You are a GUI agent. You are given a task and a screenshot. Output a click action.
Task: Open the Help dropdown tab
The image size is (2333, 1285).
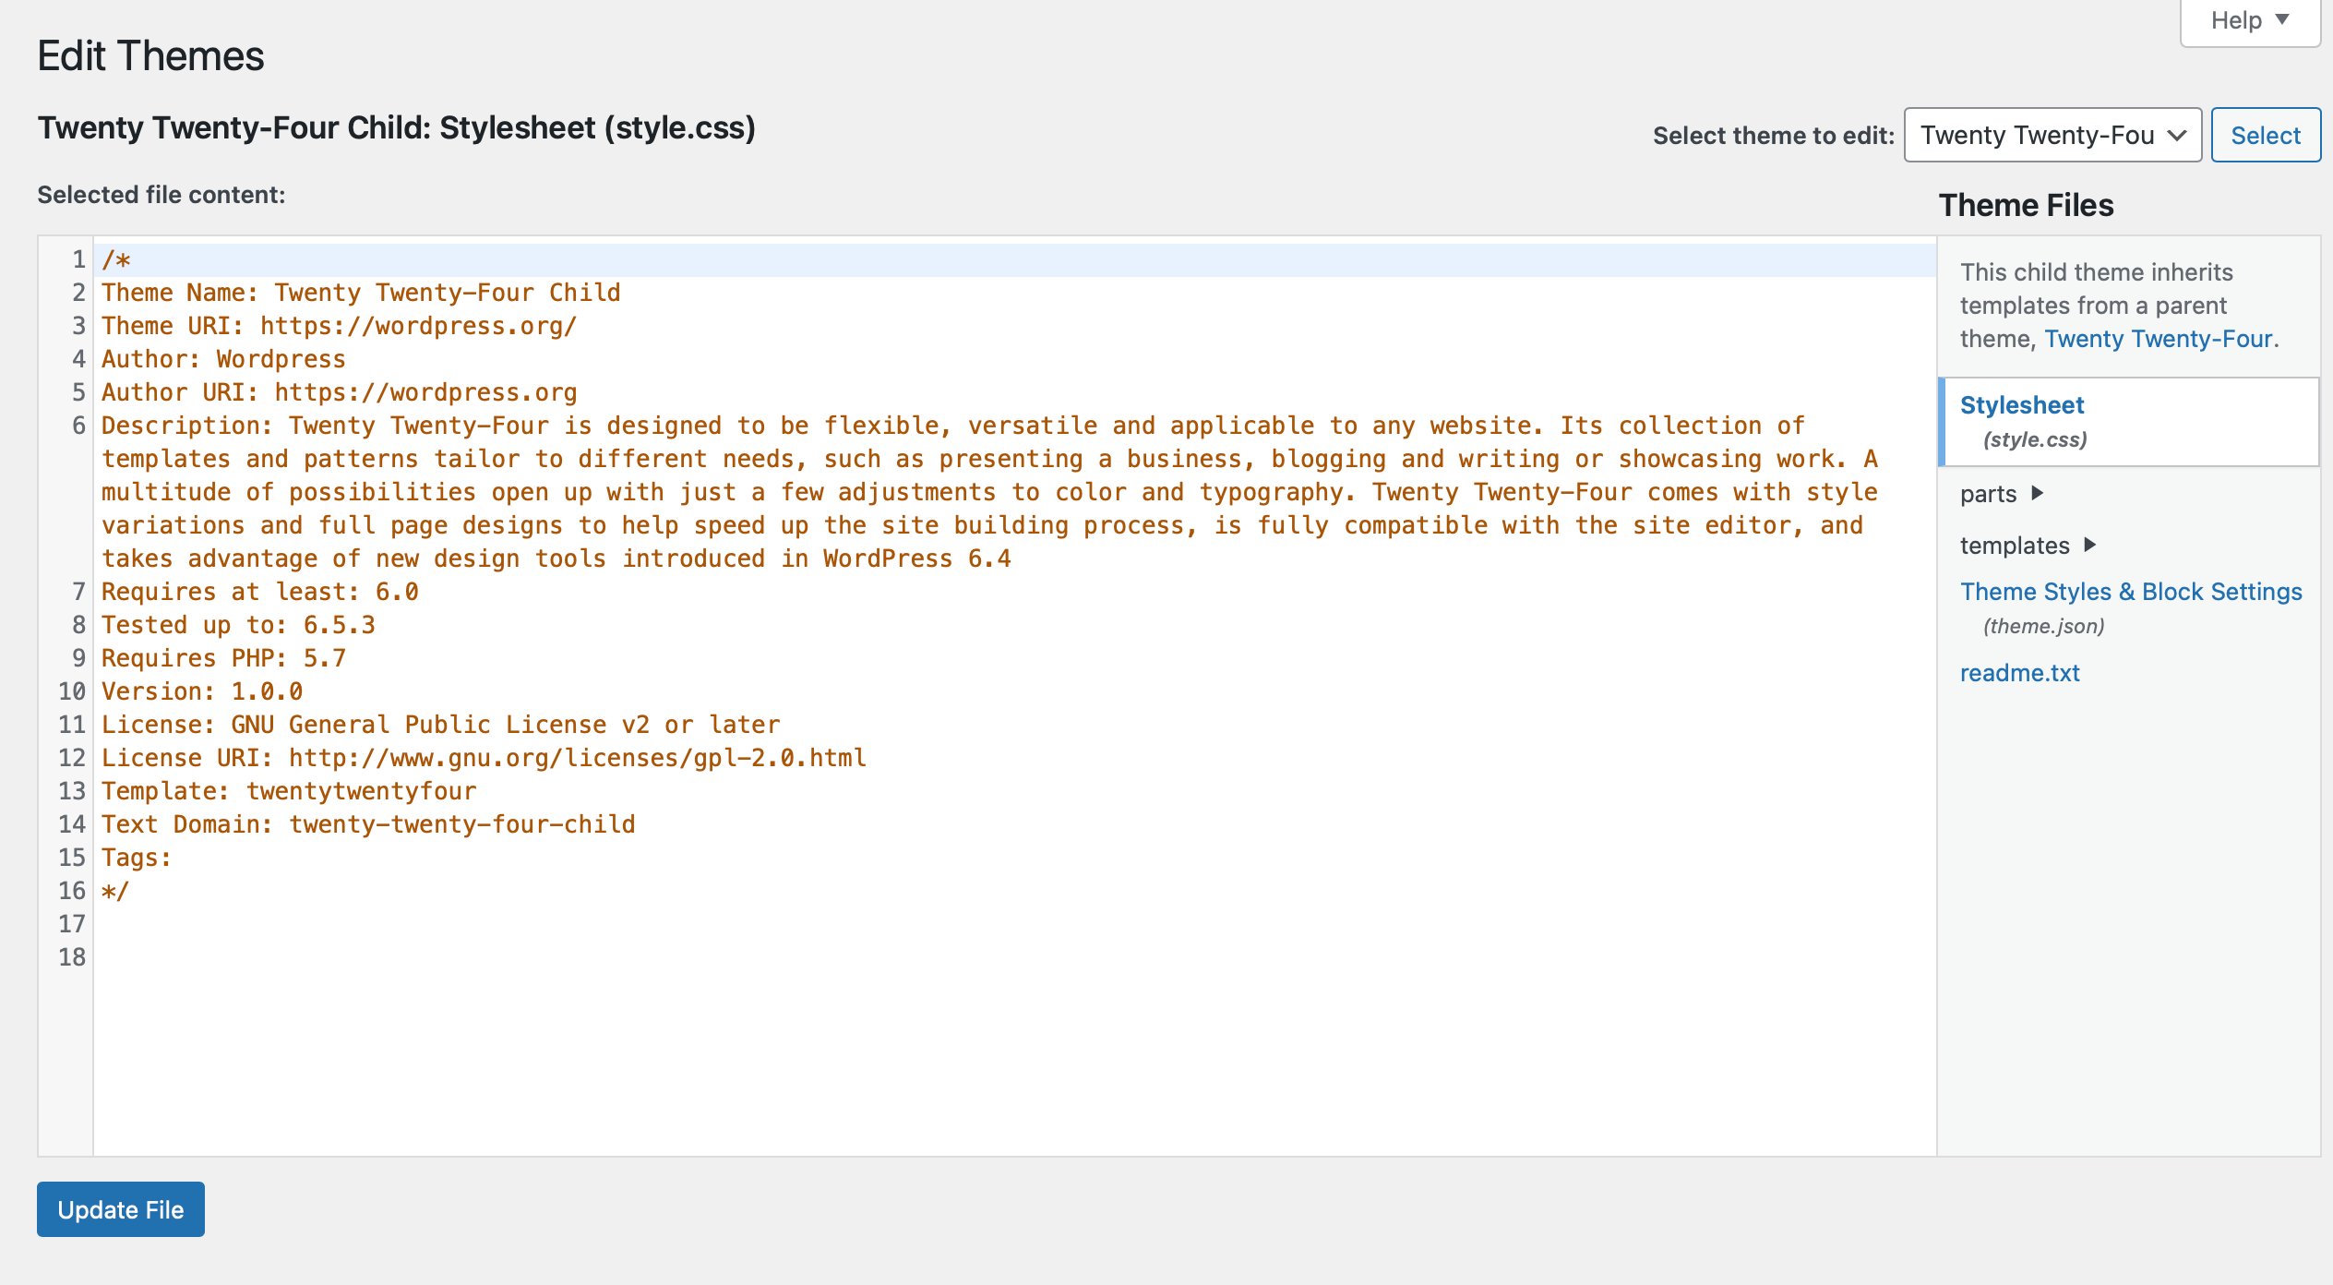pyautogui.click(x=2248, y=20)
